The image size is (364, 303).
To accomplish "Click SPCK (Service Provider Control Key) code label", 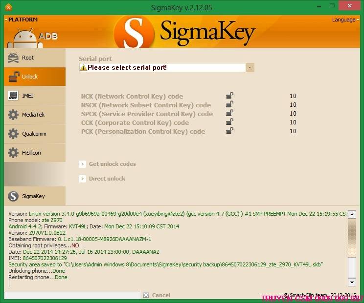I will click(147, 114).
